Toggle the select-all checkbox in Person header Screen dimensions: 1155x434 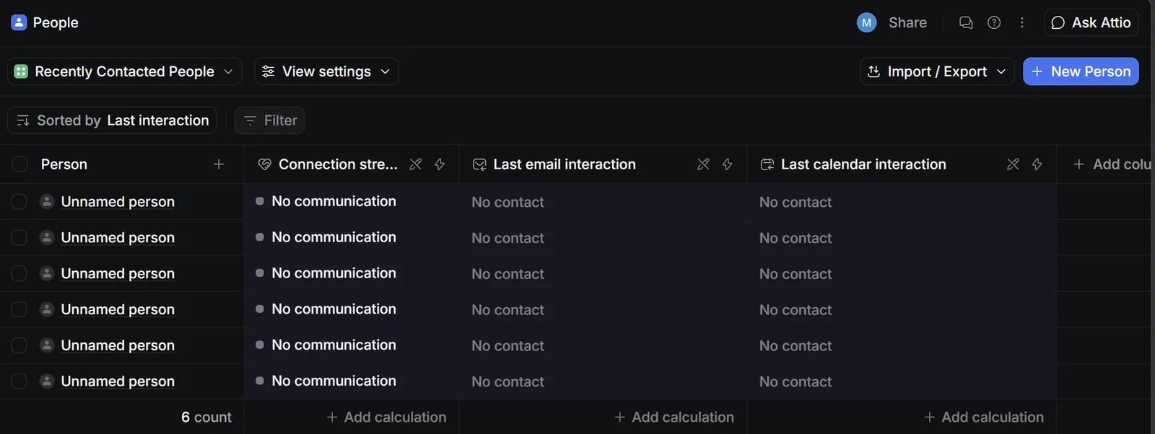click(x=19, y=164)
